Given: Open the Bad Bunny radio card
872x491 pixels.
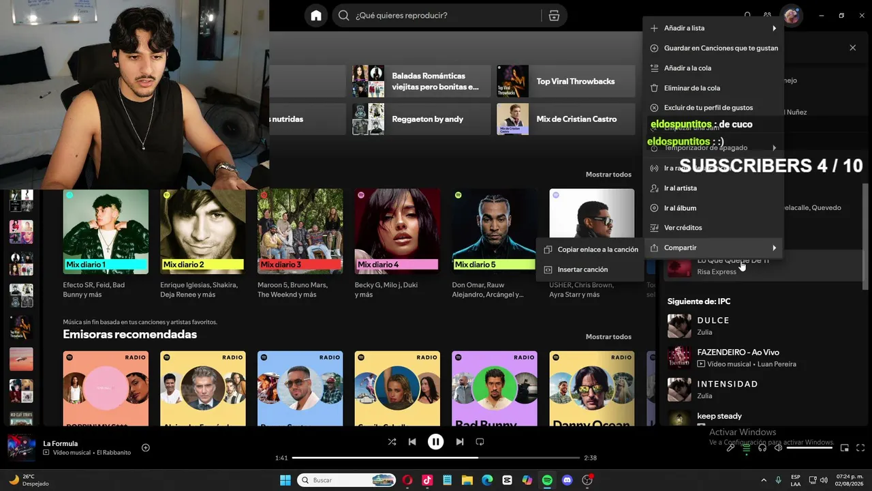Looking at the screenshot, I should click(x=495, y=389).
